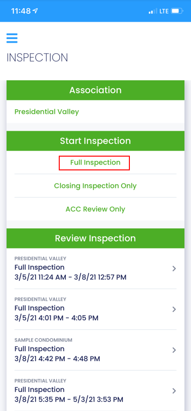The height and width of the screenshot is (411, 191).
Task: Expand chevron for 3/5/21 4:01 PM inspection
Action: tap(174, 309)
